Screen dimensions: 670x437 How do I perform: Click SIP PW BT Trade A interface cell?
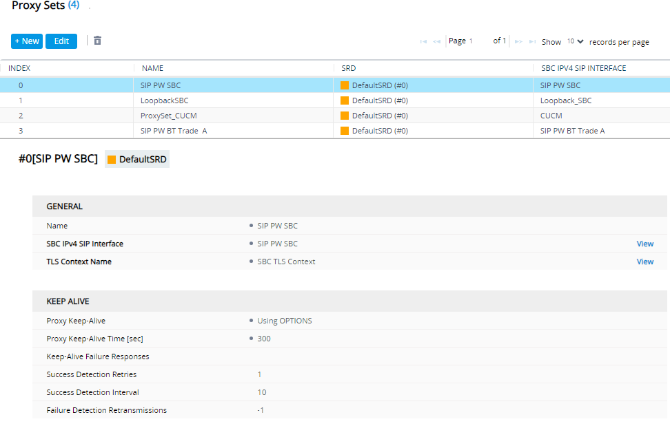click(573, 131)
